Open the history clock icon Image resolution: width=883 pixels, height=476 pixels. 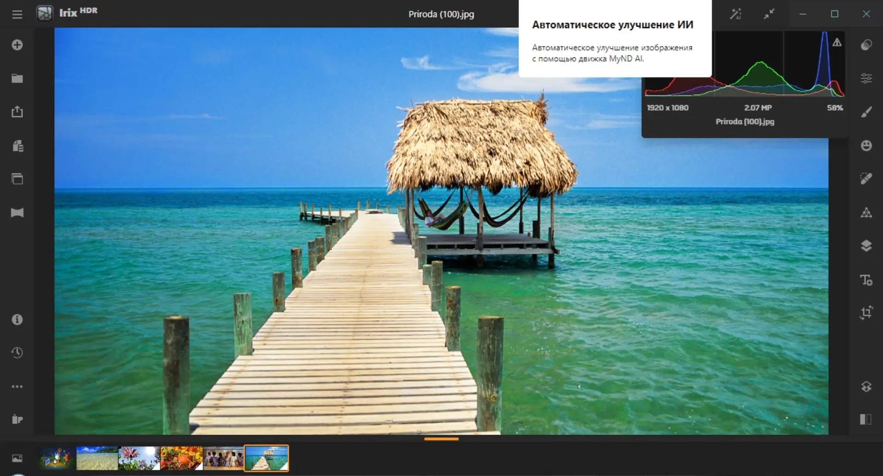tap(17, 353)
